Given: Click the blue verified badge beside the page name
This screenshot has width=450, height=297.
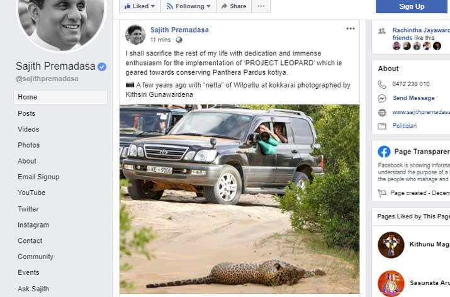Looking at the screenshot, I should point(102,67).
